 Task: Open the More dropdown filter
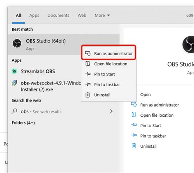[102, 16]
